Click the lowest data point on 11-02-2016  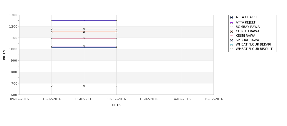click(84, 86)
